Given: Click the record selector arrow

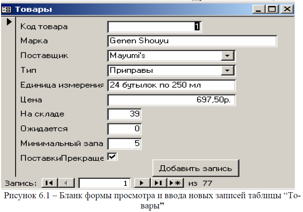Looking at the screenshot, I should (9, 22).
